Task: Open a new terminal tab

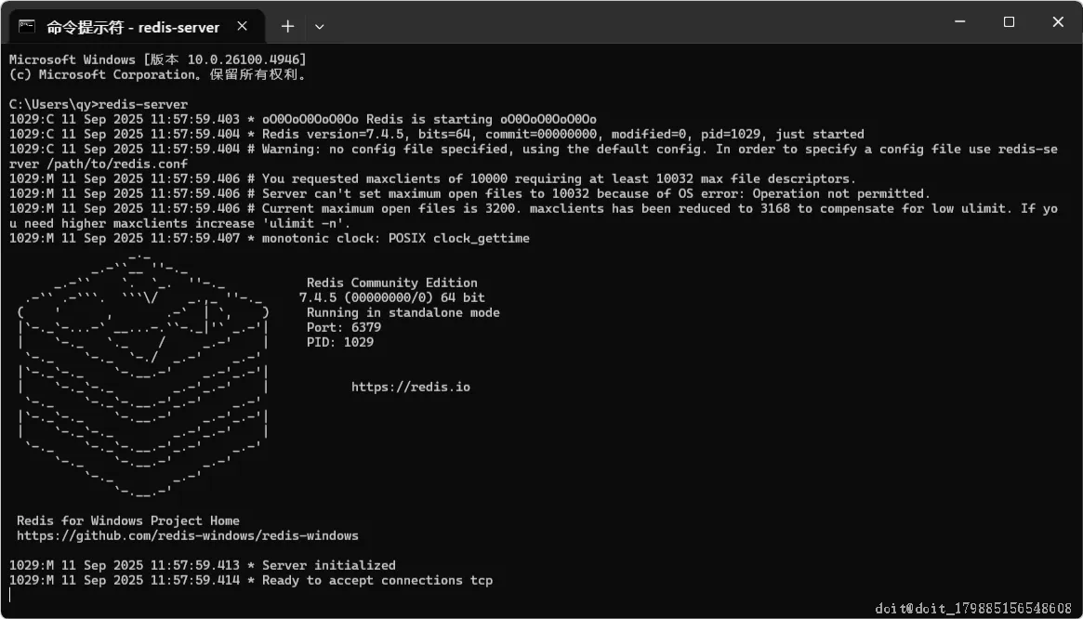Action: coord(287,26)
